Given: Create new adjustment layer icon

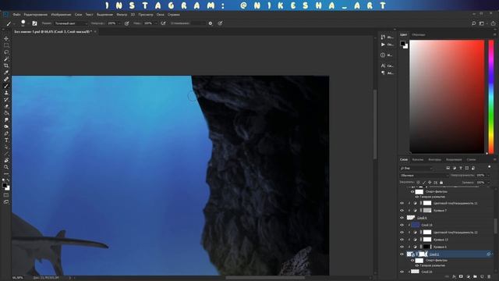Looking at the screenshot, I should (468, 277).
